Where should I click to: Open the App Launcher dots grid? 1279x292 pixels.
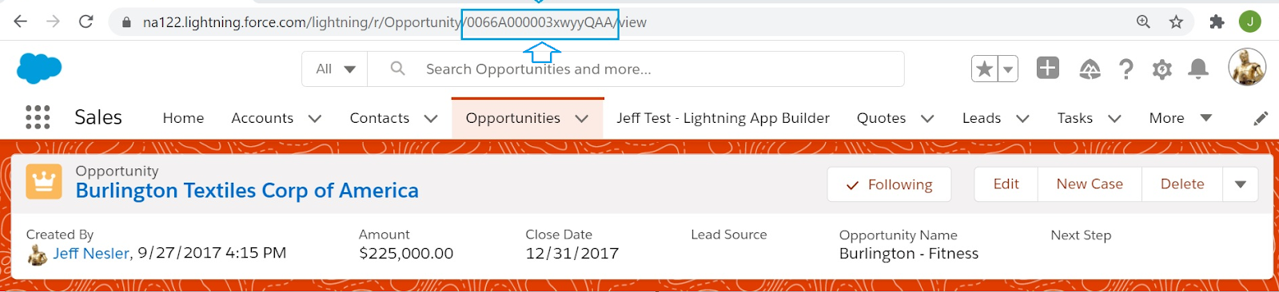point(38,117)
